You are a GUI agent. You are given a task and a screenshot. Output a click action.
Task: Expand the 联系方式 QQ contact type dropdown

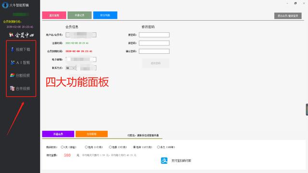click(x=71, y=68)
